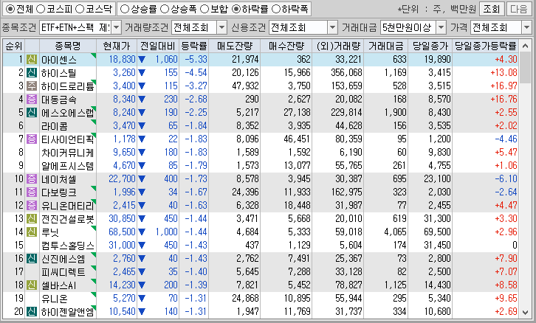The height and width of the screenshot is (323, 536).
Task: Click the down arrow in 라이콤 row
Action: (x=142, y=126)
